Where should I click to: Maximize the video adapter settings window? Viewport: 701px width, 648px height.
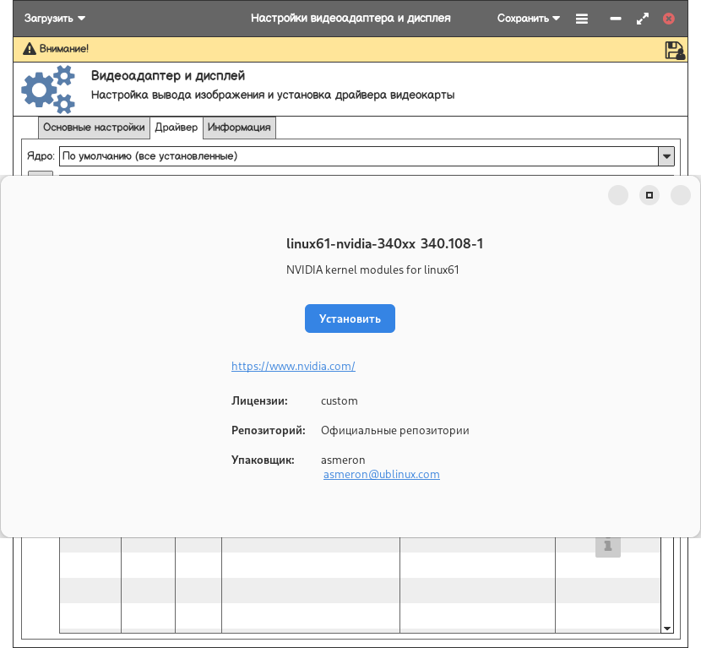click(643, 19)
